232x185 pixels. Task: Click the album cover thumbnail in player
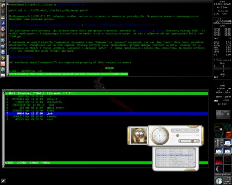(138, 136)
